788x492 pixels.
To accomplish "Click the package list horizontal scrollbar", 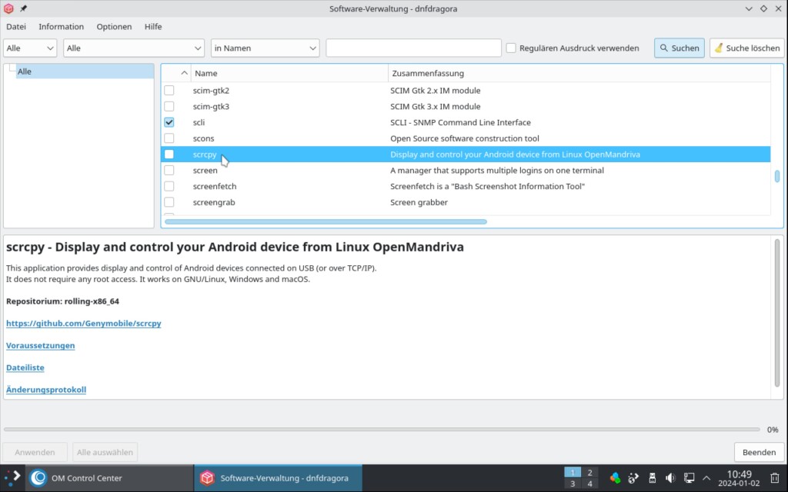I will tap(326, 221).
